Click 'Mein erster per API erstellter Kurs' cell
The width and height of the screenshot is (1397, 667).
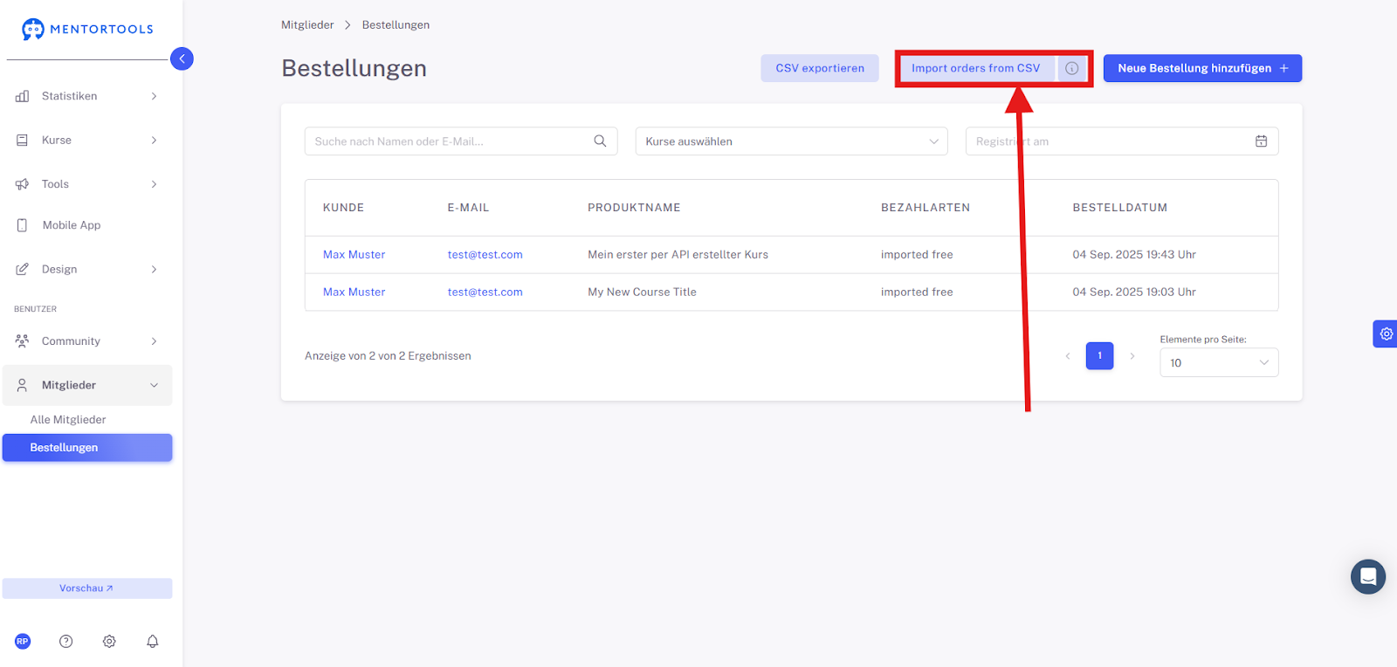point(678,254)
